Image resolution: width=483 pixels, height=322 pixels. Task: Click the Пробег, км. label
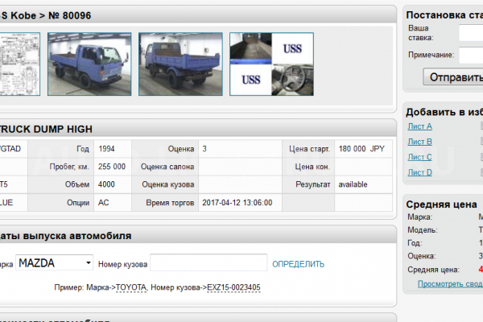pos(69,167)
